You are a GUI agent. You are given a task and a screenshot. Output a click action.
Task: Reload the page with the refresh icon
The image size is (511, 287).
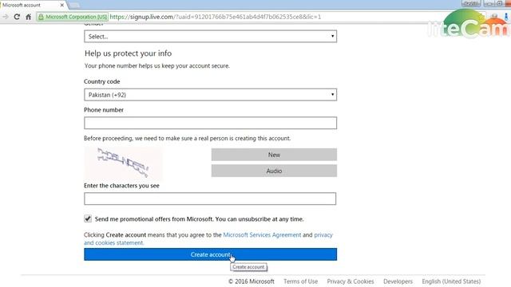pos(17,17)
